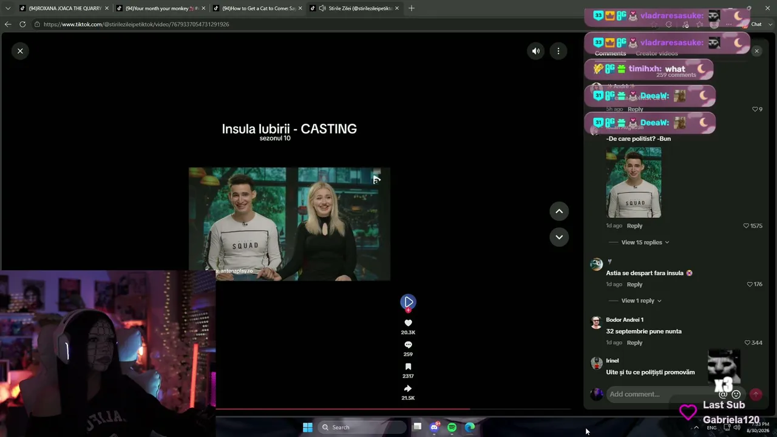Open the browser Chat dropdown
This screenshot has width=777, height=437.
coord(756,24)
